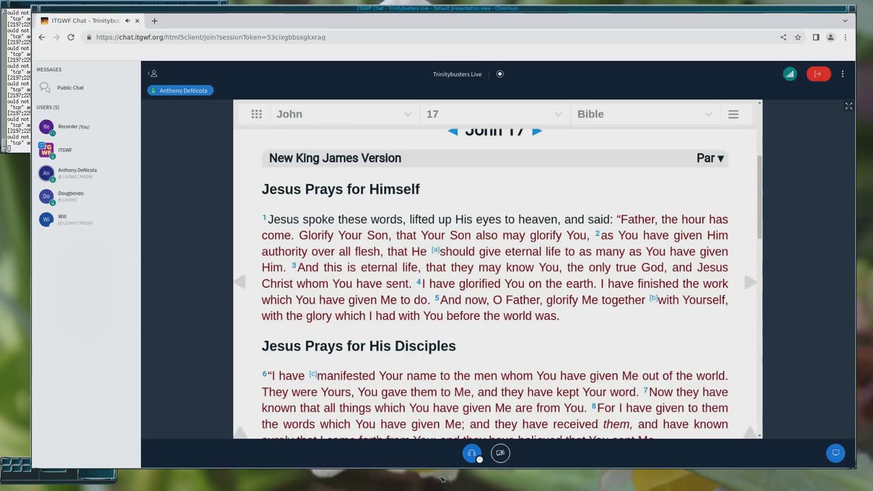Make the presentation fullscreen

[849, 106]
